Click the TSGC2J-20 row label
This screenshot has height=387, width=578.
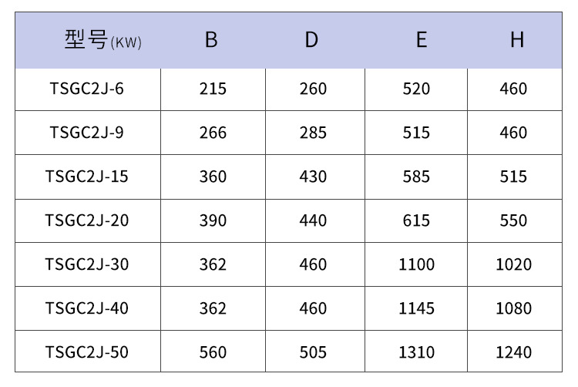(87, 220)
